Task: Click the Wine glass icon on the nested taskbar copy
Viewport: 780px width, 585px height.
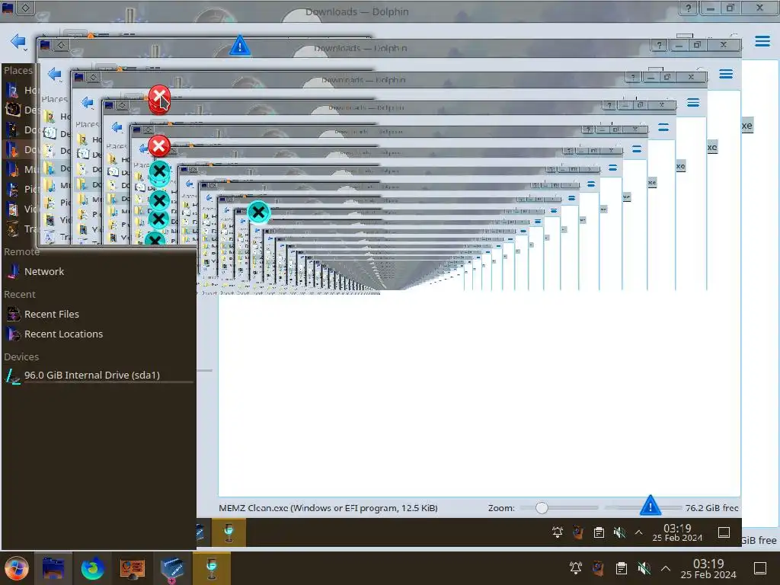Action: pos(229,532)
